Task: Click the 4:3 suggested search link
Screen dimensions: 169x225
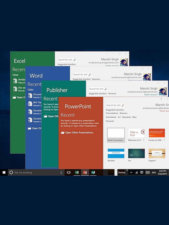Action: click(x=119, y=117)
